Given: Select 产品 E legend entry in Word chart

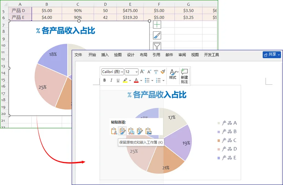Looking at the screenshot, I should [227, 158].
